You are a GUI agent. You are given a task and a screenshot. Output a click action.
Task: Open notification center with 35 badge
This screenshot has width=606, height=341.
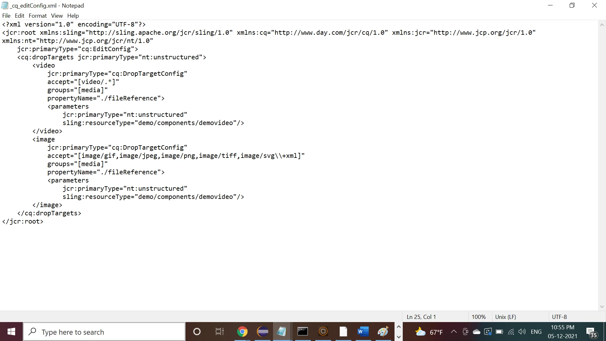591,332
